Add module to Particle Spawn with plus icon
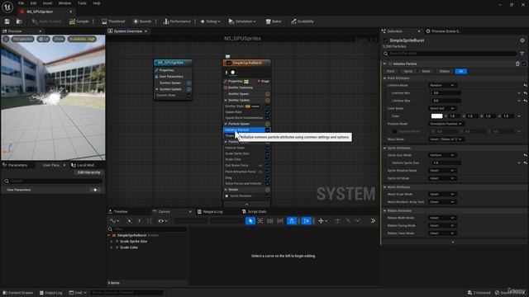 click(x=267, y=124)
